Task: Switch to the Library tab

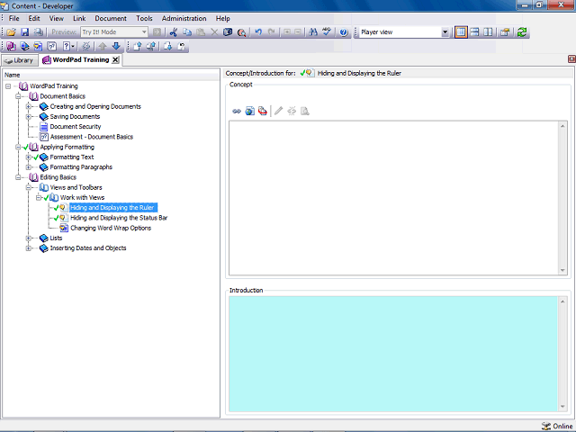Action: (20, 60)
